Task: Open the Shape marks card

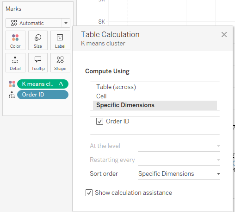Action: click(60, 63)
